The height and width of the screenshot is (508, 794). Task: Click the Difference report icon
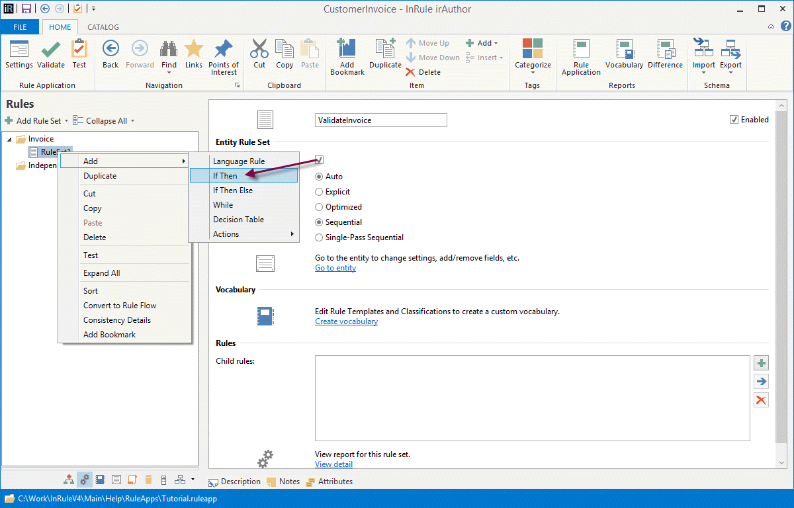(665, 50)
